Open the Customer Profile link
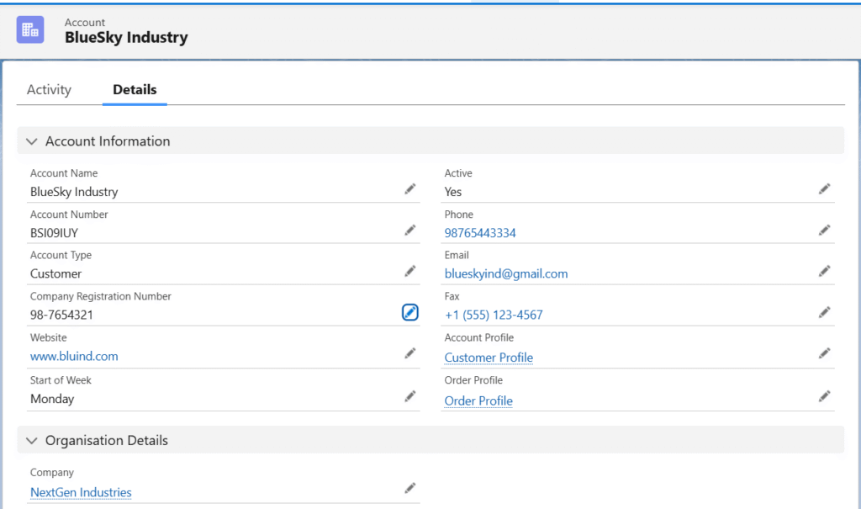This screenshot has height=509, width=861. click(x=489, y=358)
